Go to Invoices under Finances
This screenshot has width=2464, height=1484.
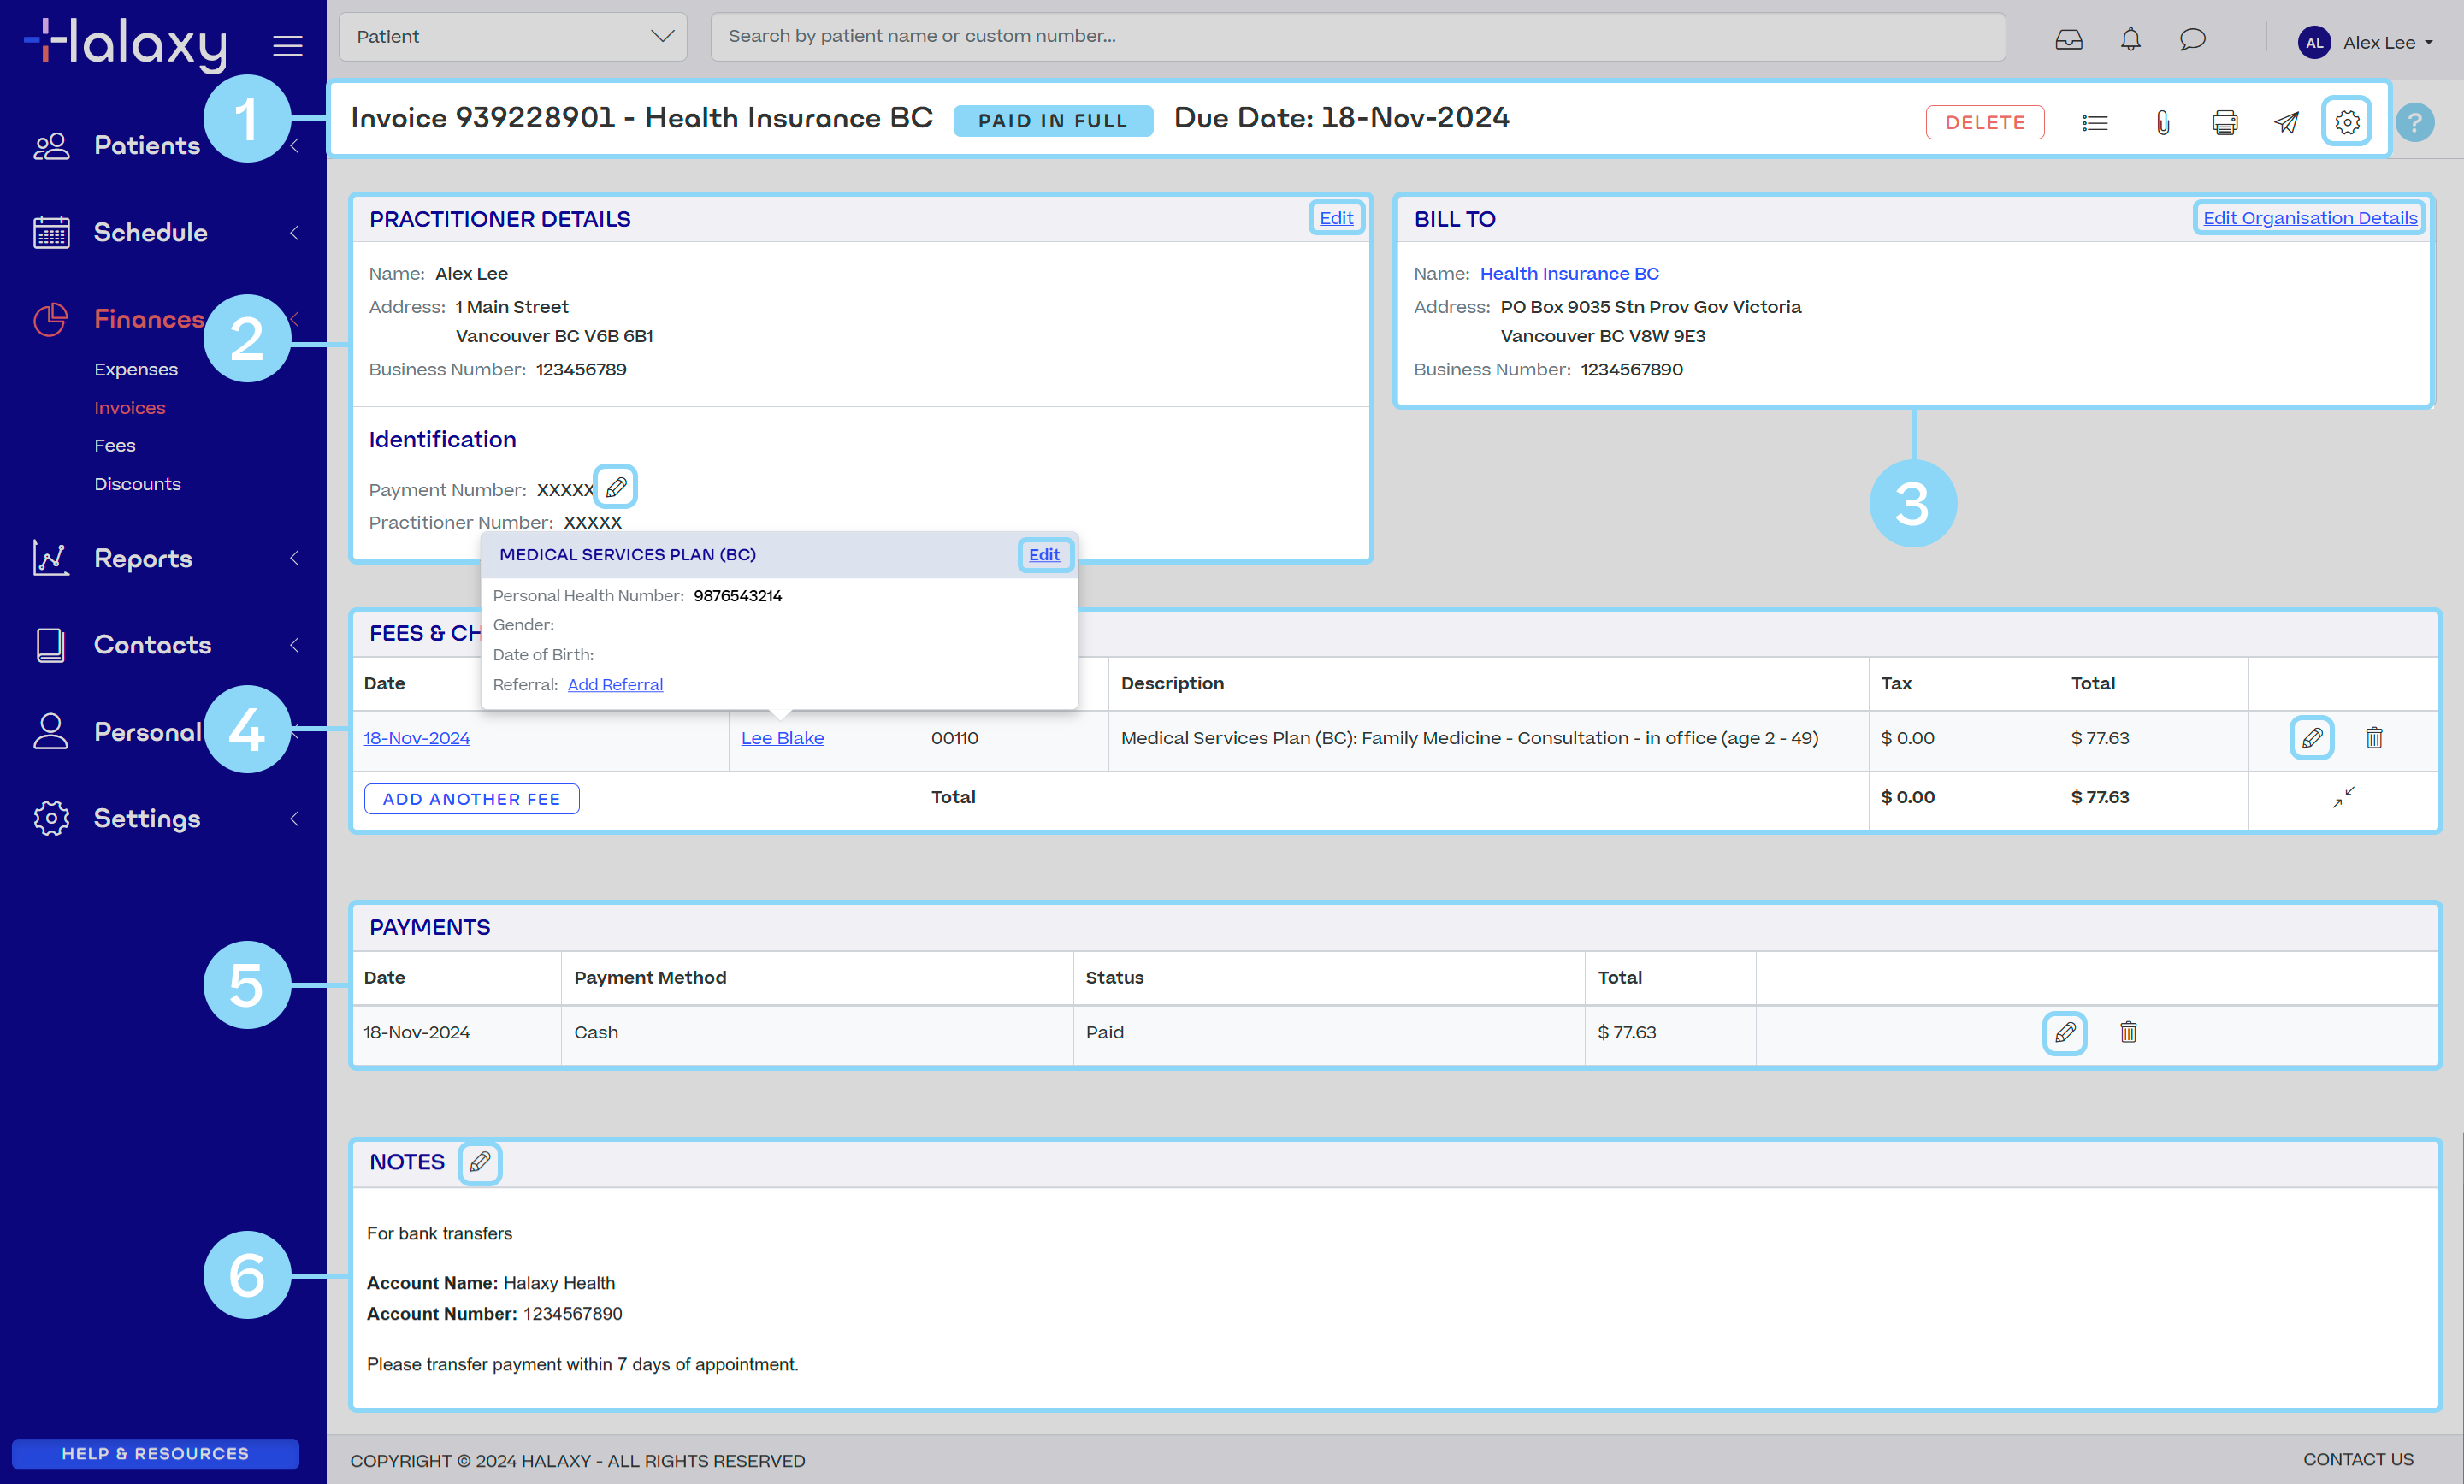point(130,408)
